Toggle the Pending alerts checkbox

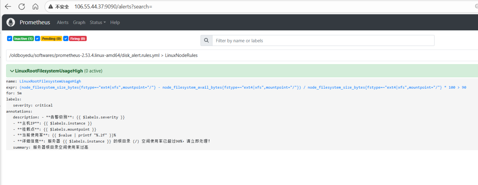[x=37, y=39]
